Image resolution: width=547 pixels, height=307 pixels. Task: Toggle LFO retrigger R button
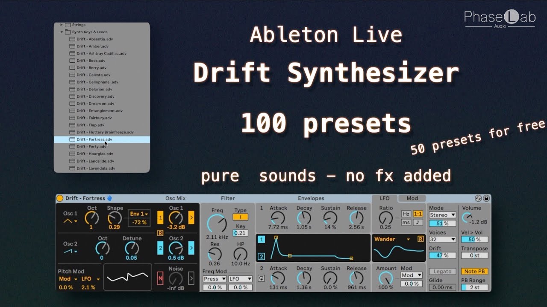click(421, 239)
